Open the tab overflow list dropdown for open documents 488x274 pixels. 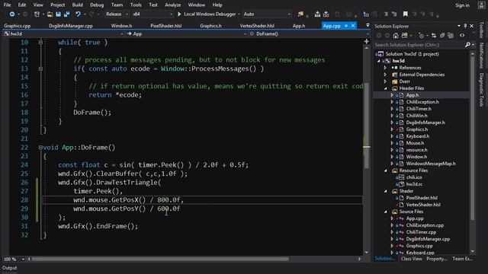pos(368,25)
